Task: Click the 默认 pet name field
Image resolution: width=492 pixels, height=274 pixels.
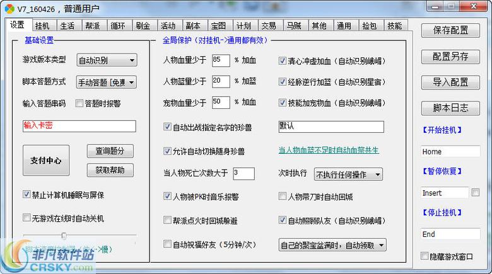Action: pos(331,127)
